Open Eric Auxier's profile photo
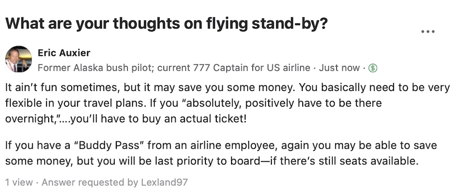 [x=18, y=59]
